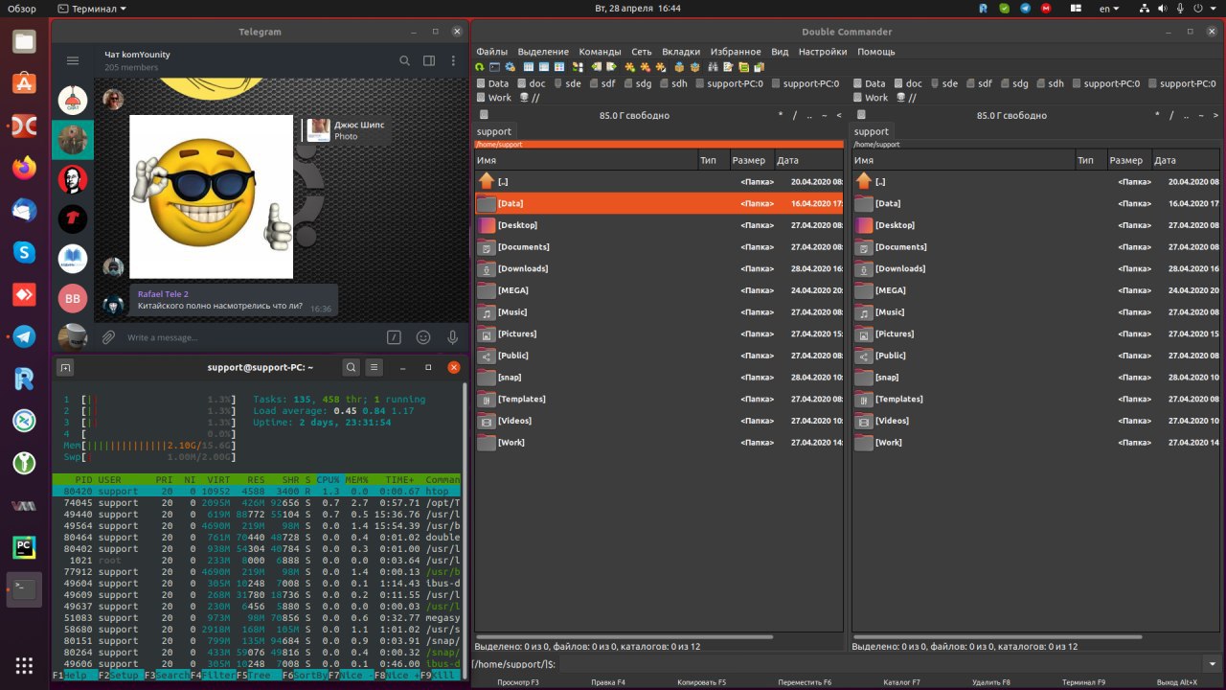Screen dimensions: 1226x690
Task: Open right panel drive selector button
Action: tap(860, 115)
